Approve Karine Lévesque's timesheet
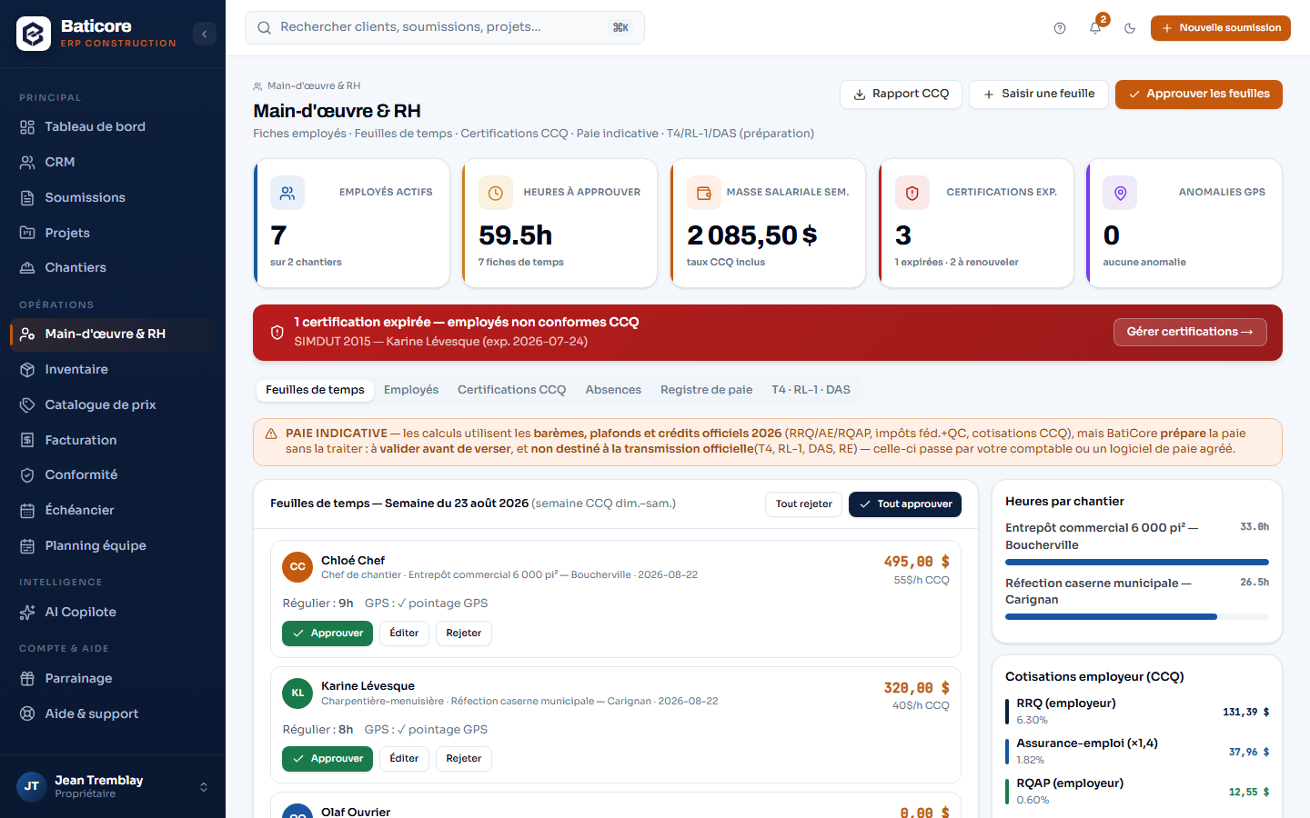 327,759
